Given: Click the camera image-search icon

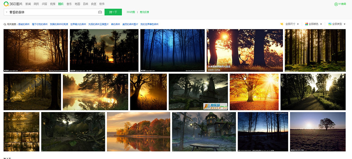Looking at the screenshot, I should pos(100,12).
